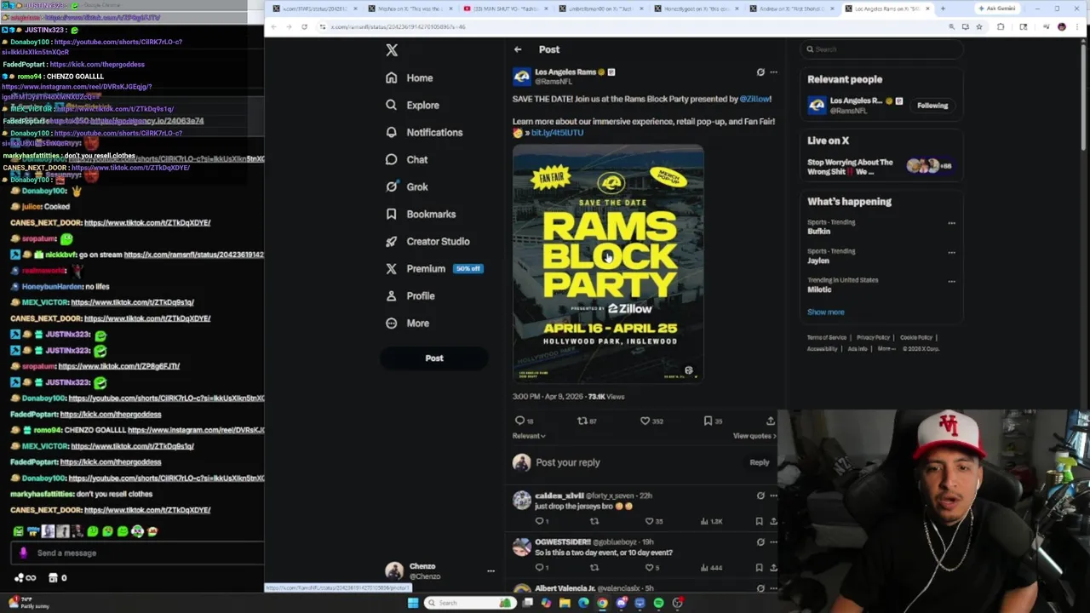Open a new browser tab
Image resolution: width=1090 pixels, height=613 pixels.
pos(943,9)
